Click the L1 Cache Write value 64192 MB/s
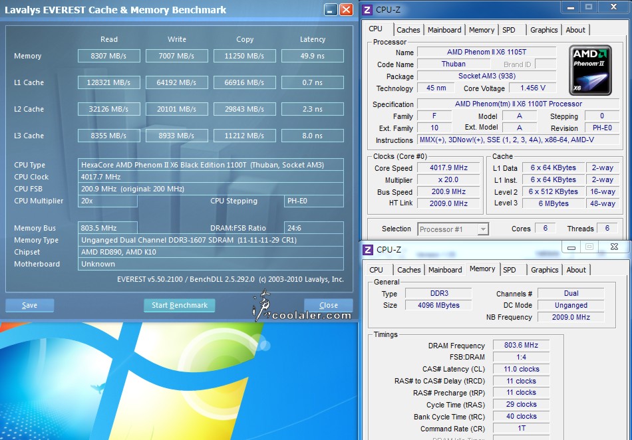This screenshot has width=632, height=440. [x=176, y=82]
